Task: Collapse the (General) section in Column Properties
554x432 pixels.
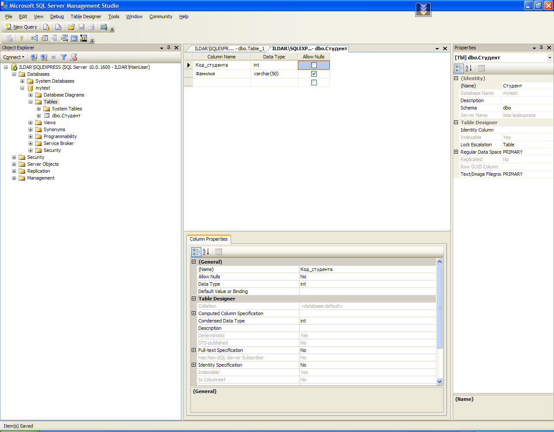Action: tap(193, 262)
